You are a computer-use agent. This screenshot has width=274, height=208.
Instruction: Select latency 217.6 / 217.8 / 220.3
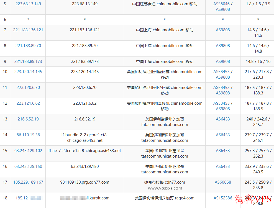258,75
